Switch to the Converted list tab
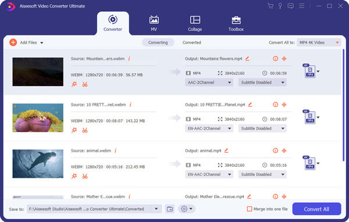This screenshot has height=222, width=349. tap(191, 42)
